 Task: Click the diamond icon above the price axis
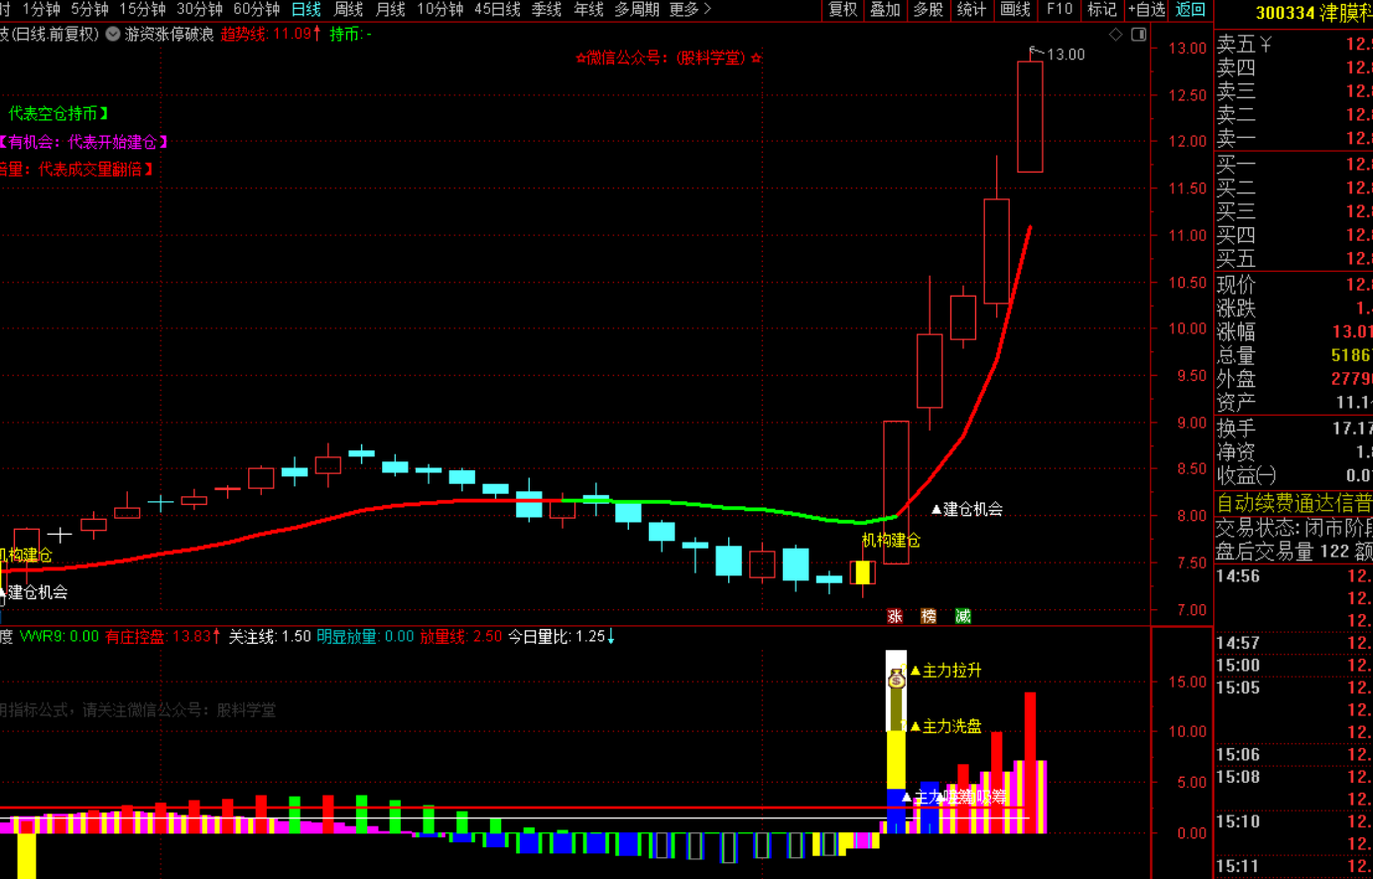1116,35
